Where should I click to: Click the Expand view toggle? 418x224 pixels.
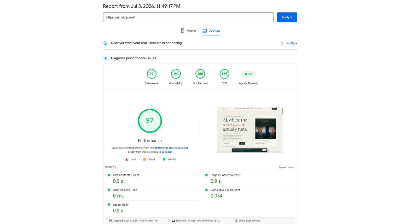(x=286, y=167)
